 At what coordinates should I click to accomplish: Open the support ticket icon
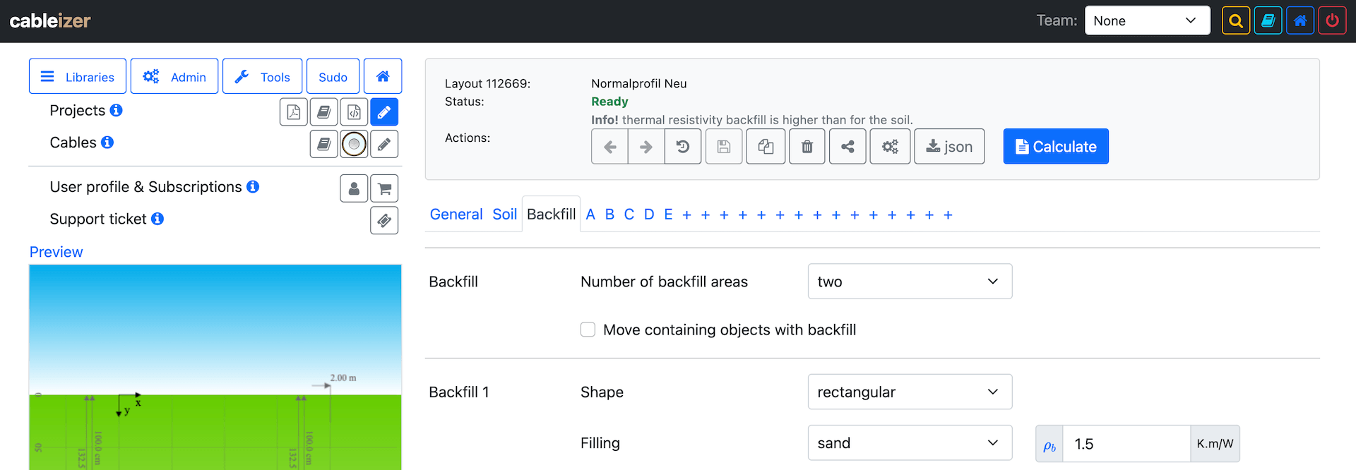(x=384, y=220)
